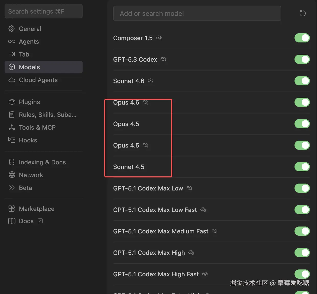Go to the Agents settings section
Image resolution: width=317 pixels, height=294 pixels.
coord(43,41)
